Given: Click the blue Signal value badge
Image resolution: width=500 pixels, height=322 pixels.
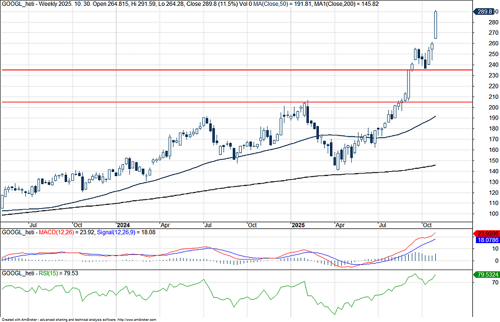Looking at the screenshot, I should coord(486,240).
